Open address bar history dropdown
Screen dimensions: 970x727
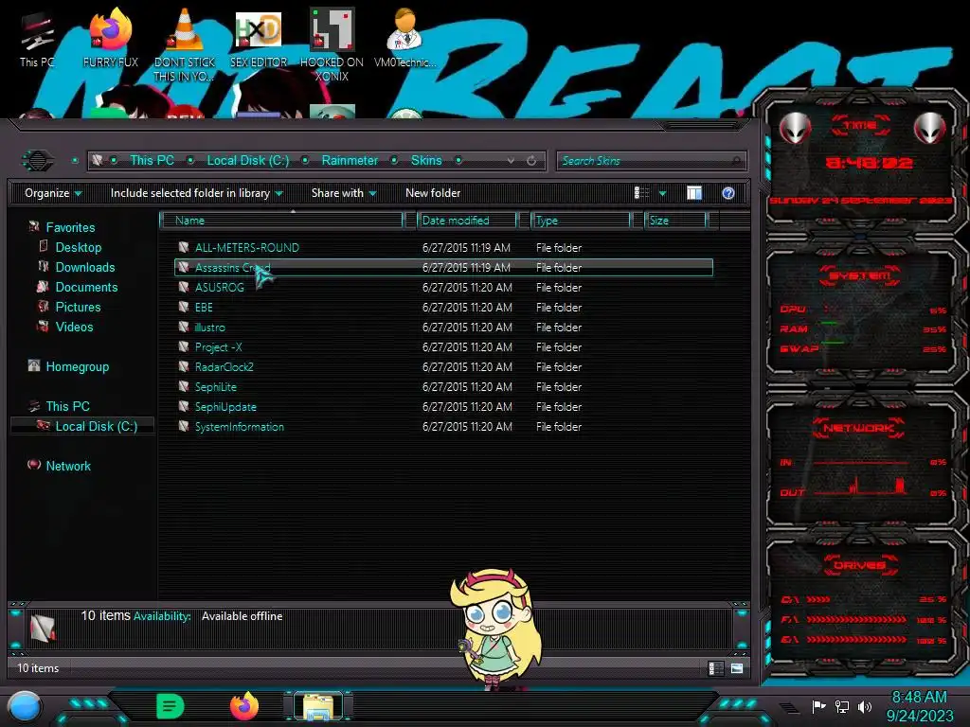pyautogui.click(x=511, y=161)
